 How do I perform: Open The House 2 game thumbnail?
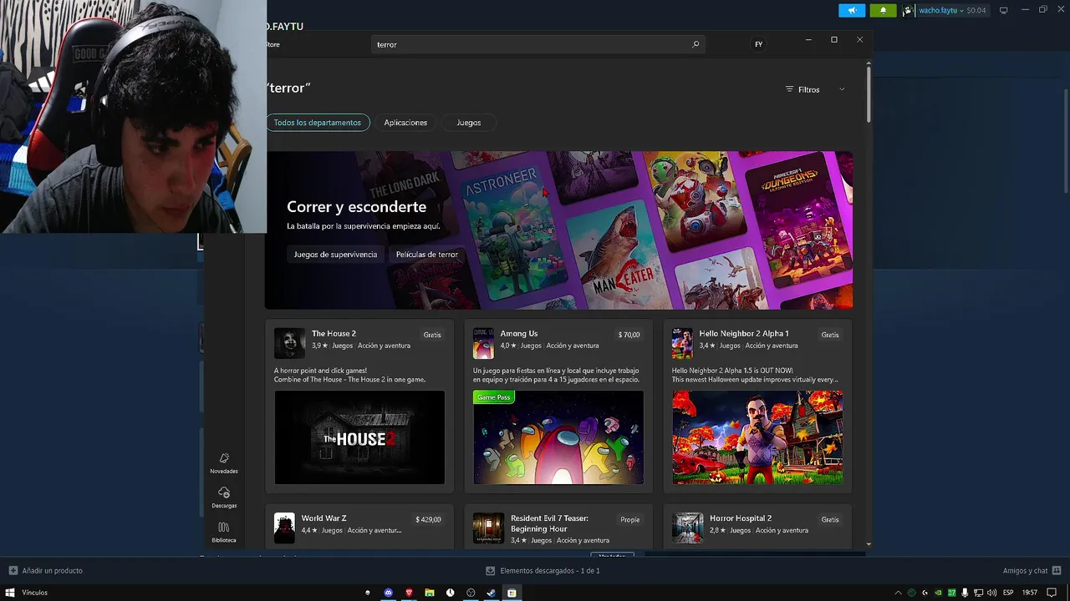[x=359, y=437]
